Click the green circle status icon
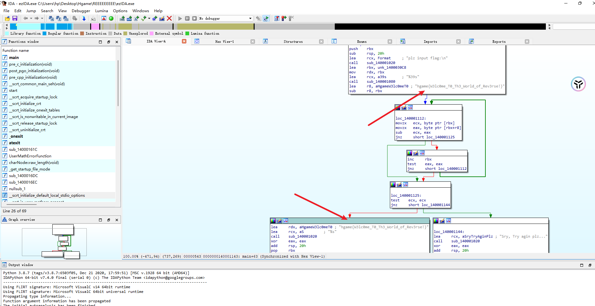This screenshot has width=595, height=306. pos(111,18)
